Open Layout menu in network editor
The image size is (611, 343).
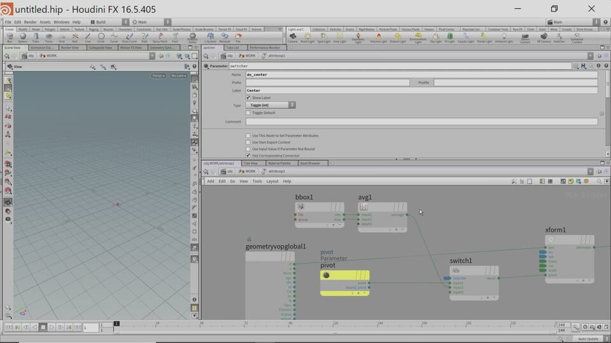click(272, 181)
